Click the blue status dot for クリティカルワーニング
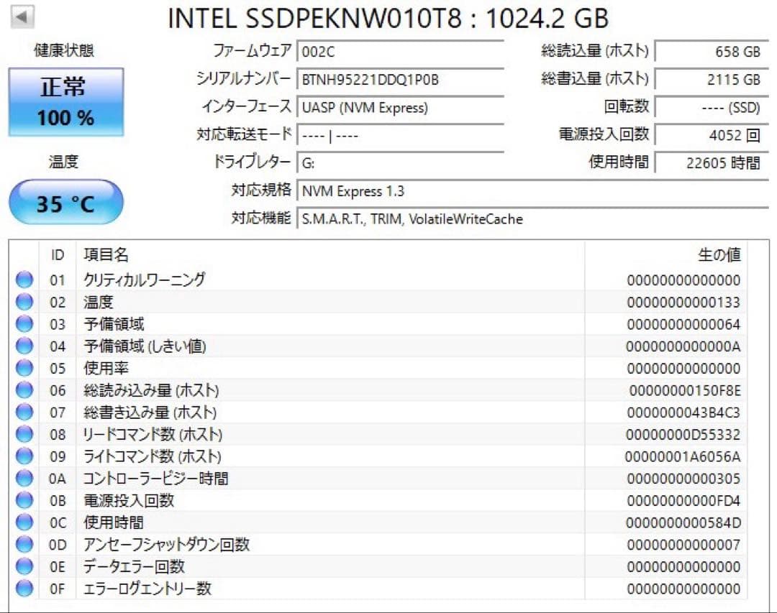Image resolution: width=777 pixels, height=613 pixels. 24,280
